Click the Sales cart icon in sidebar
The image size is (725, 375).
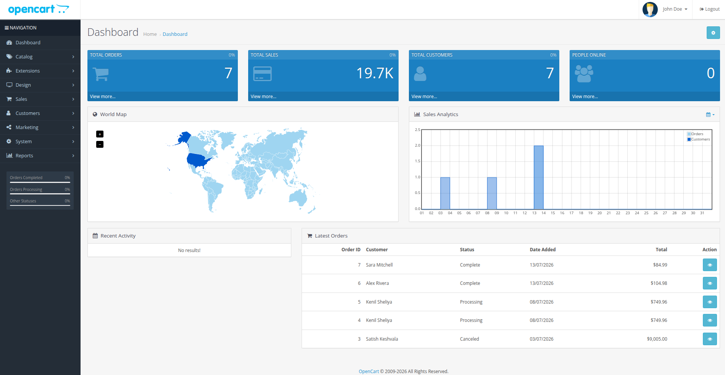(9, 99)
